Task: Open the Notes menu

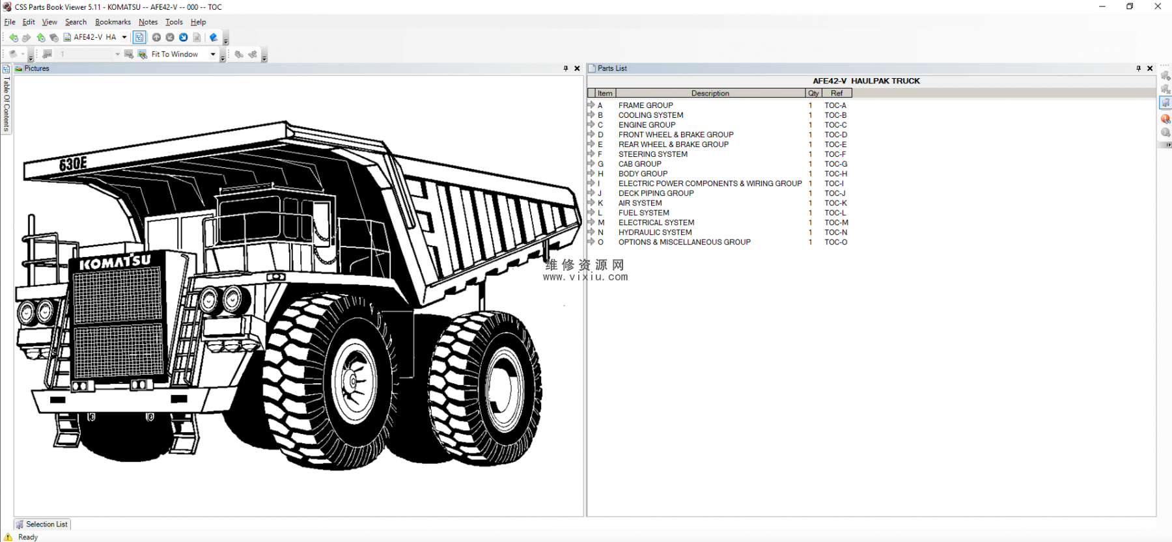Action: 148,22
